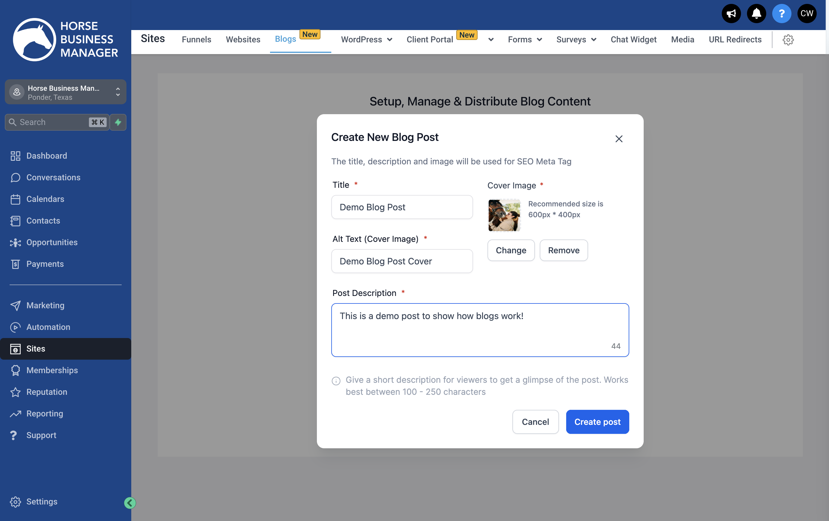Image resolution: width=829 pixels, height=521 pixels.
Task: Click the Automation play-circle icon
Action: click(x=15, y=327)
